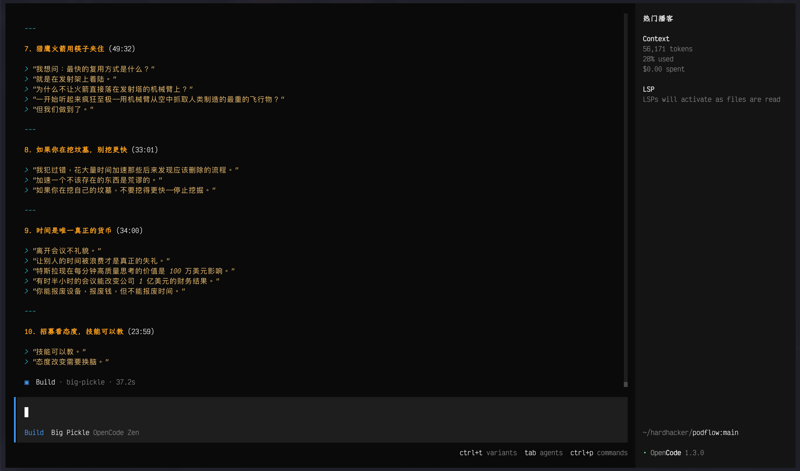Click the Build agent label in prompt
This screenshot has width=800, height=471.
coord(34,433)
